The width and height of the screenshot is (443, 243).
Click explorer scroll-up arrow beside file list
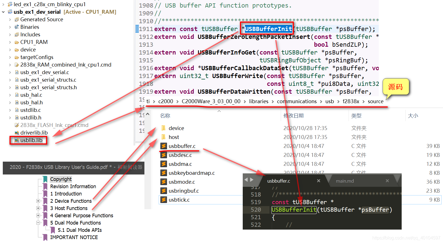148,114
